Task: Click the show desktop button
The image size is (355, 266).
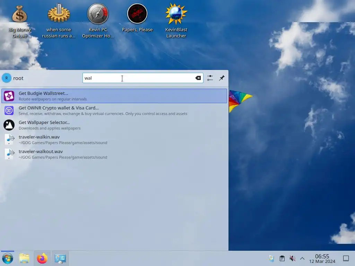Action: (x=346, y=258)
